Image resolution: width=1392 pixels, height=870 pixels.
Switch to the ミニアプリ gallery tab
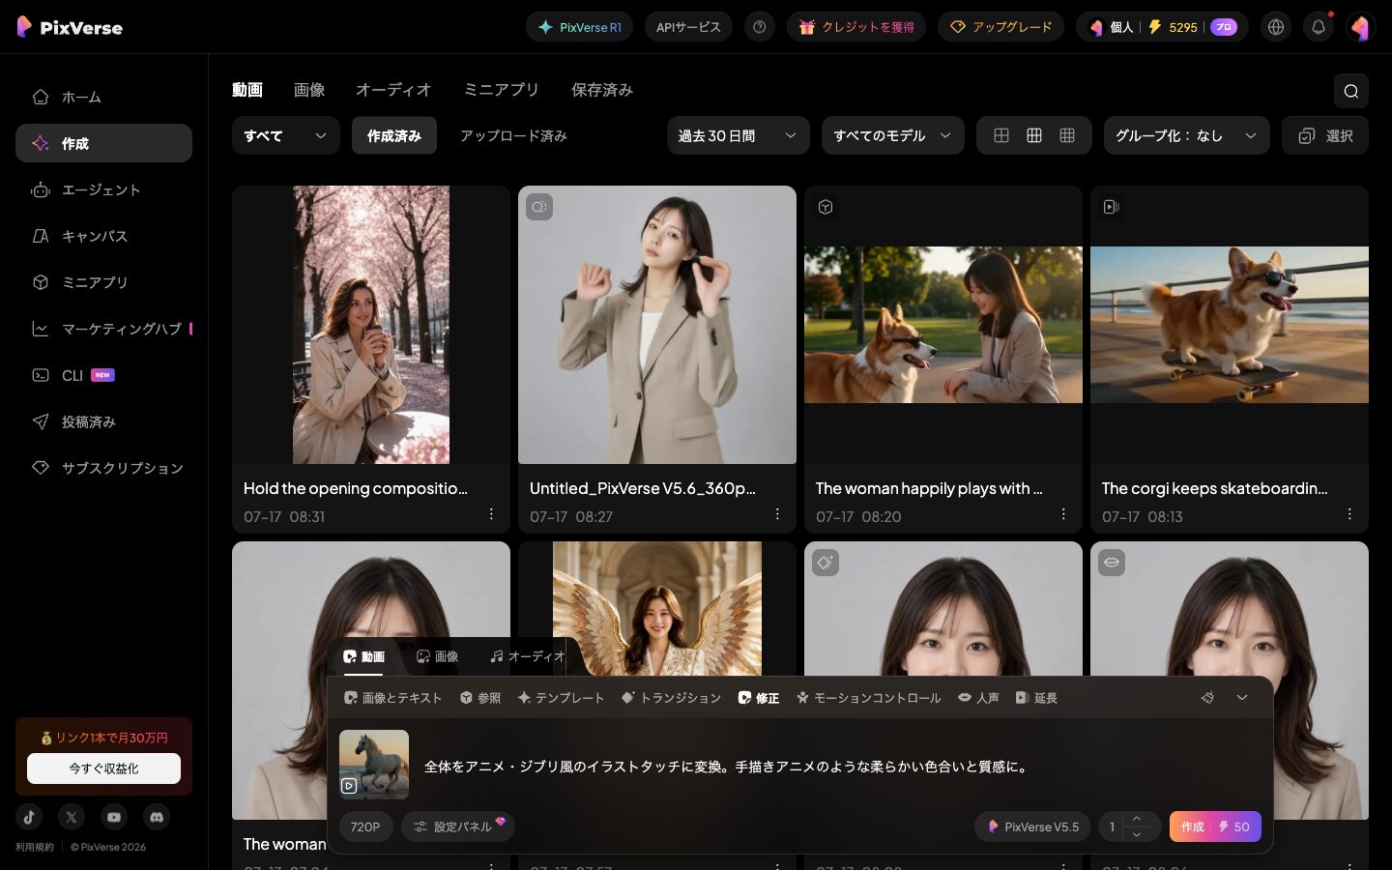click(x=501, y=90)
